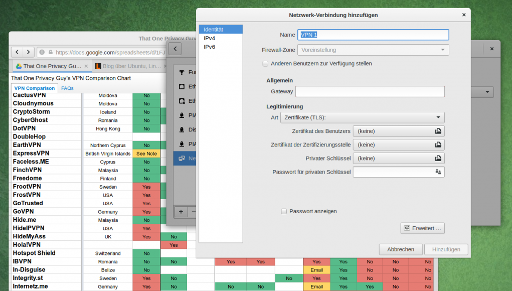
Task: Open the Erweitert advanced settings
Action: pyautogui.click(x=422, y=228)
